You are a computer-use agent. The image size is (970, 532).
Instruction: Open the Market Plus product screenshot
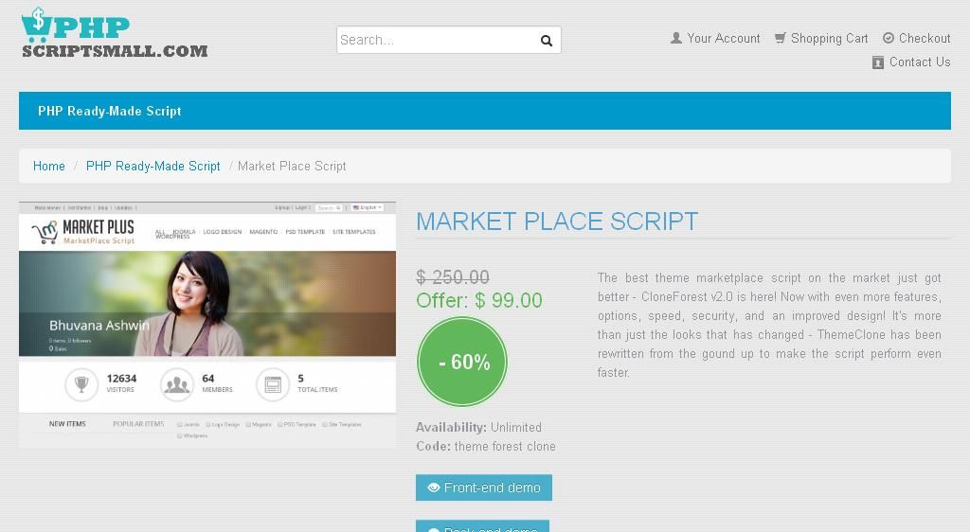point(207,325)
